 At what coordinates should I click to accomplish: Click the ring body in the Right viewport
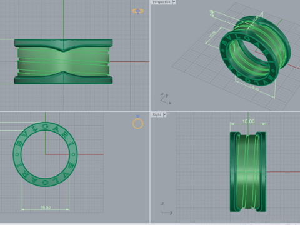point(248,172)
